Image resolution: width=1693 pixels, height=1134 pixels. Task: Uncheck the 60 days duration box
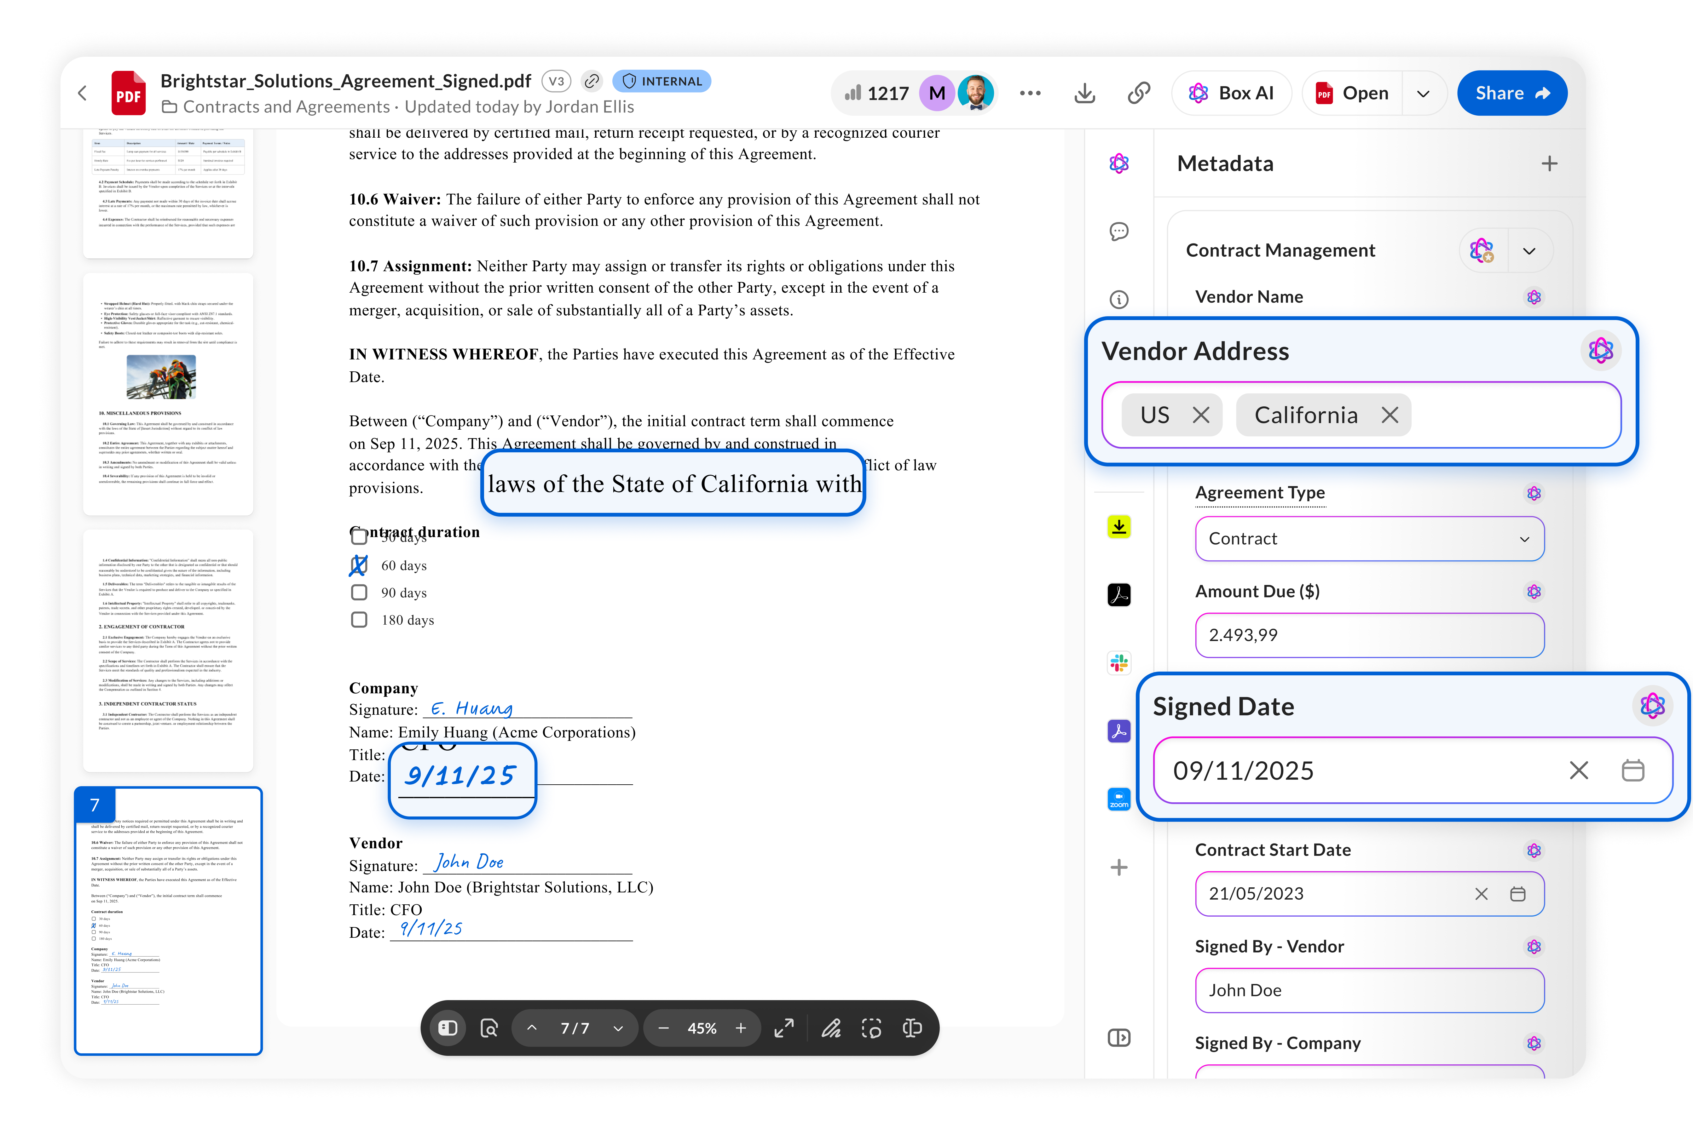click(359, 565)
